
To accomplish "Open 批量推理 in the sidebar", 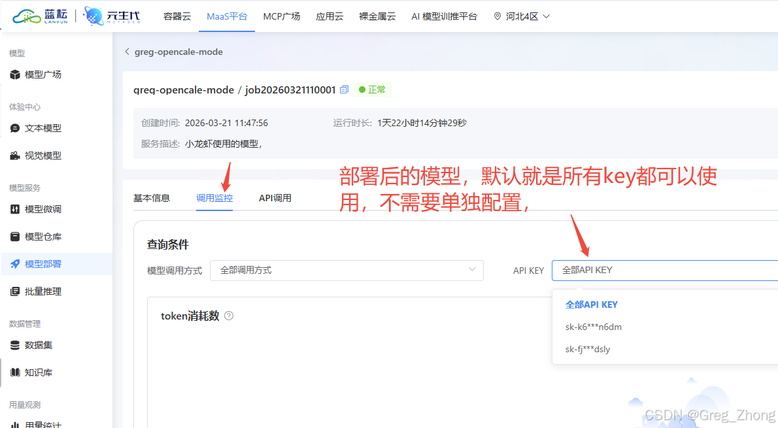I will click(43, 291).
